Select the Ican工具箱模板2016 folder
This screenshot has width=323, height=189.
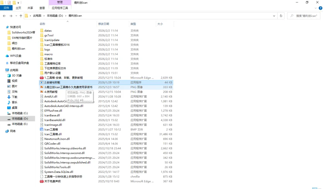(57, 45)
